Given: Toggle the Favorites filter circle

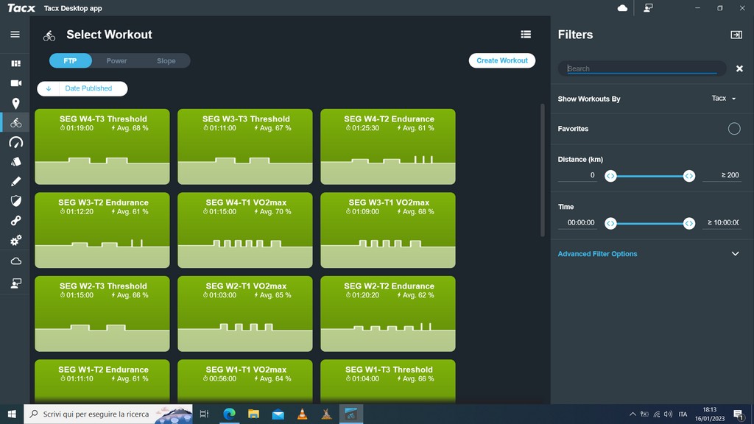Looking at the screenshot, I should (733, 129).
